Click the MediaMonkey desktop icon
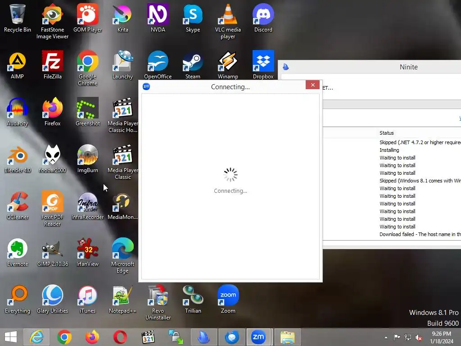This screenshot has height=346, width=461. [122, 205]
